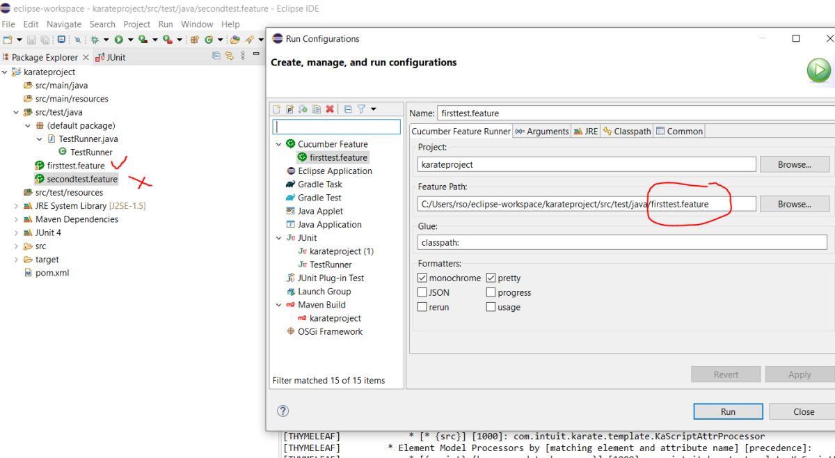The width and height of the screenshot is (835, 458).
Task: Click the Save toolbar icon
Action: pos(31,40)
